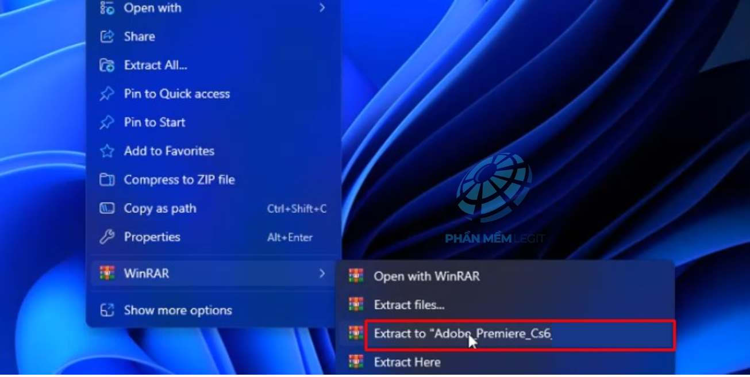Click WinRAR icon beside Extract files
The width and height of the screenshot is (750, 377).
tap(356, 305)
